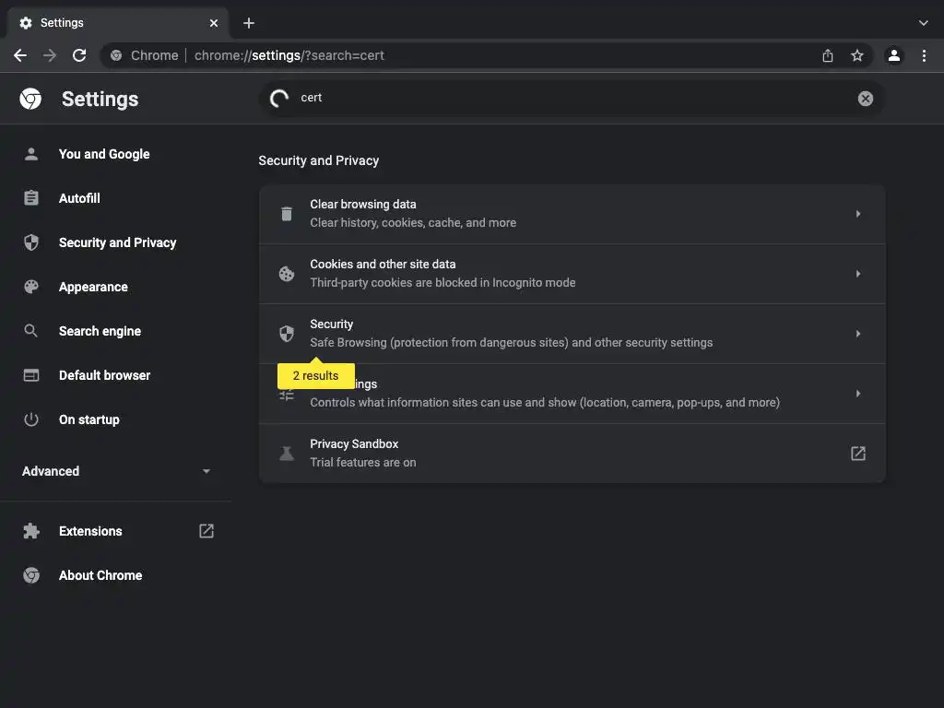Image resolution: width=944 pixels, height=708 pixels.
Task: Go to Appearance settings section
Action: pyautogui.click(x=93, y=287)
